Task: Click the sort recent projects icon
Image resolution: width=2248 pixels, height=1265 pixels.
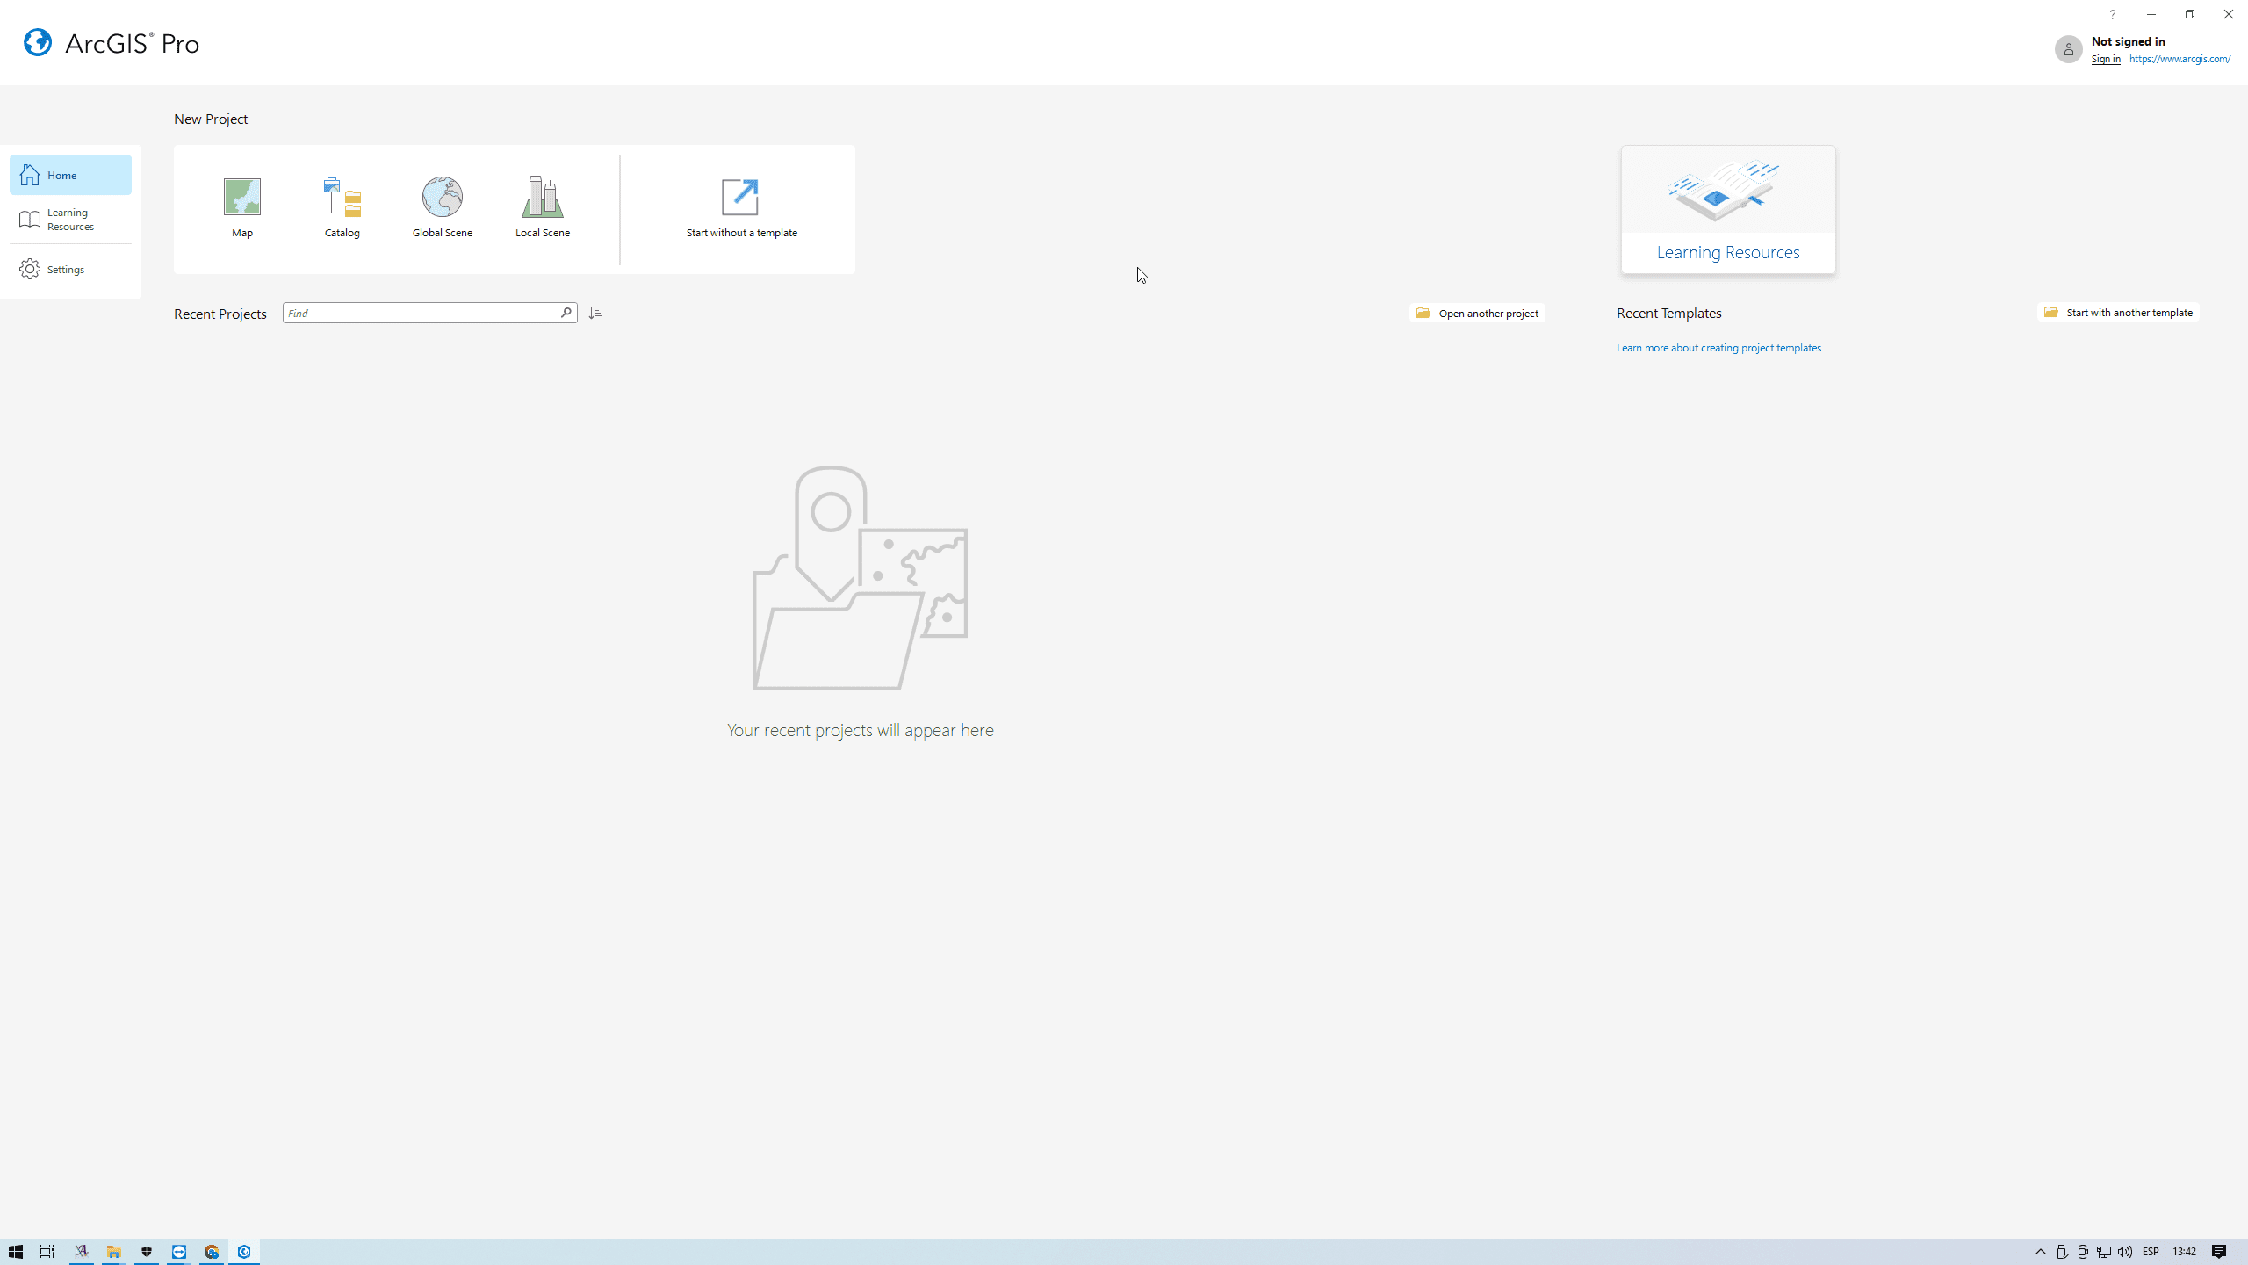Action: (x=595, y=314)
